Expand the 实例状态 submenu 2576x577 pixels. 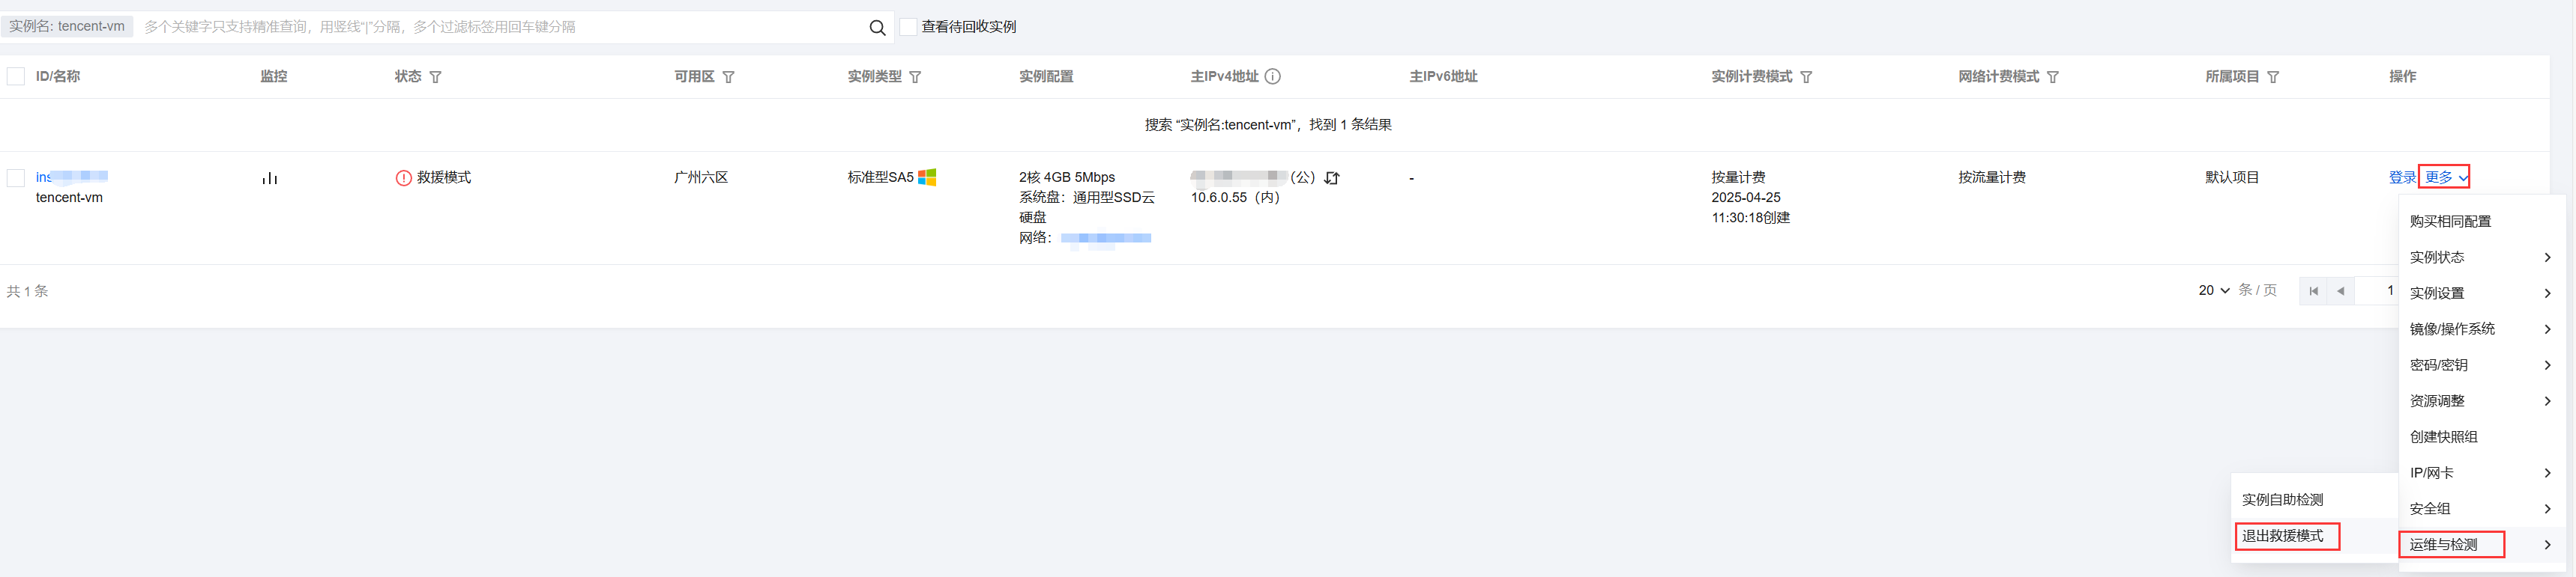2480,257
